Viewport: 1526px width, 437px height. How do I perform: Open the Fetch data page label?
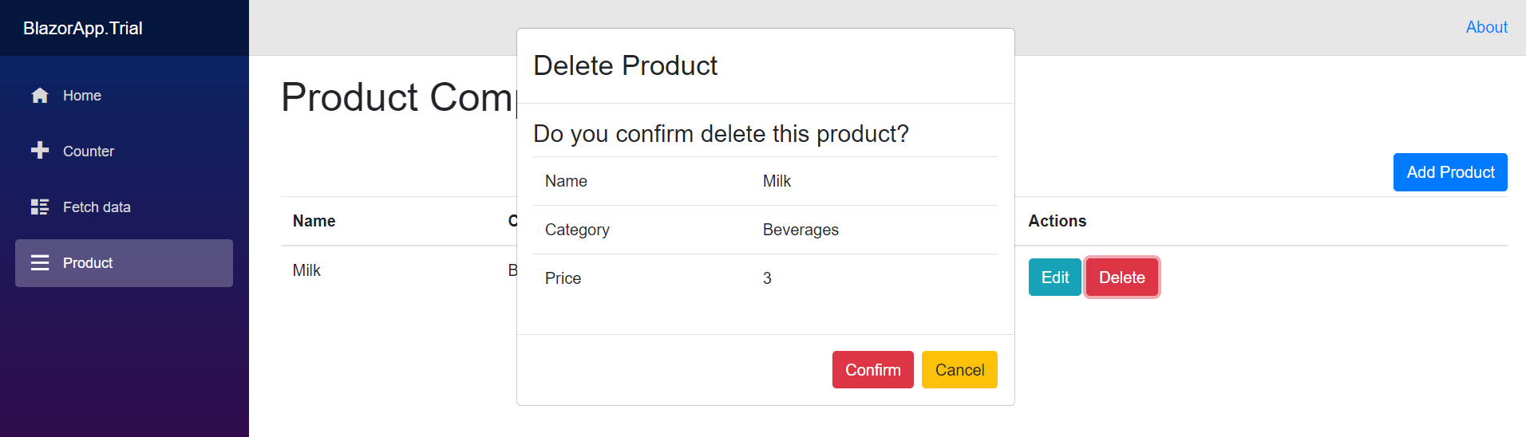[97, 207]
